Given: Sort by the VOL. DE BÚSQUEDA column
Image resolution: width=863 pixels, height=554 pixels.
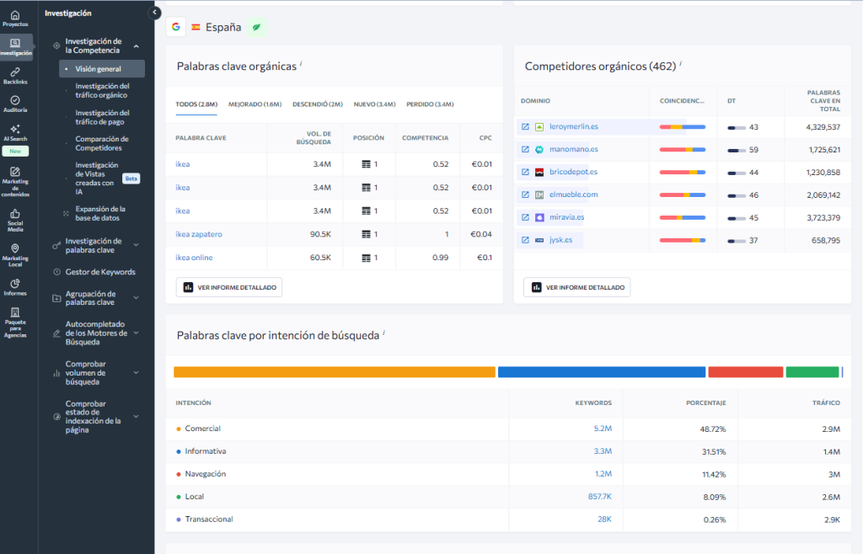Looking at the screenshot, I should 314,138.
